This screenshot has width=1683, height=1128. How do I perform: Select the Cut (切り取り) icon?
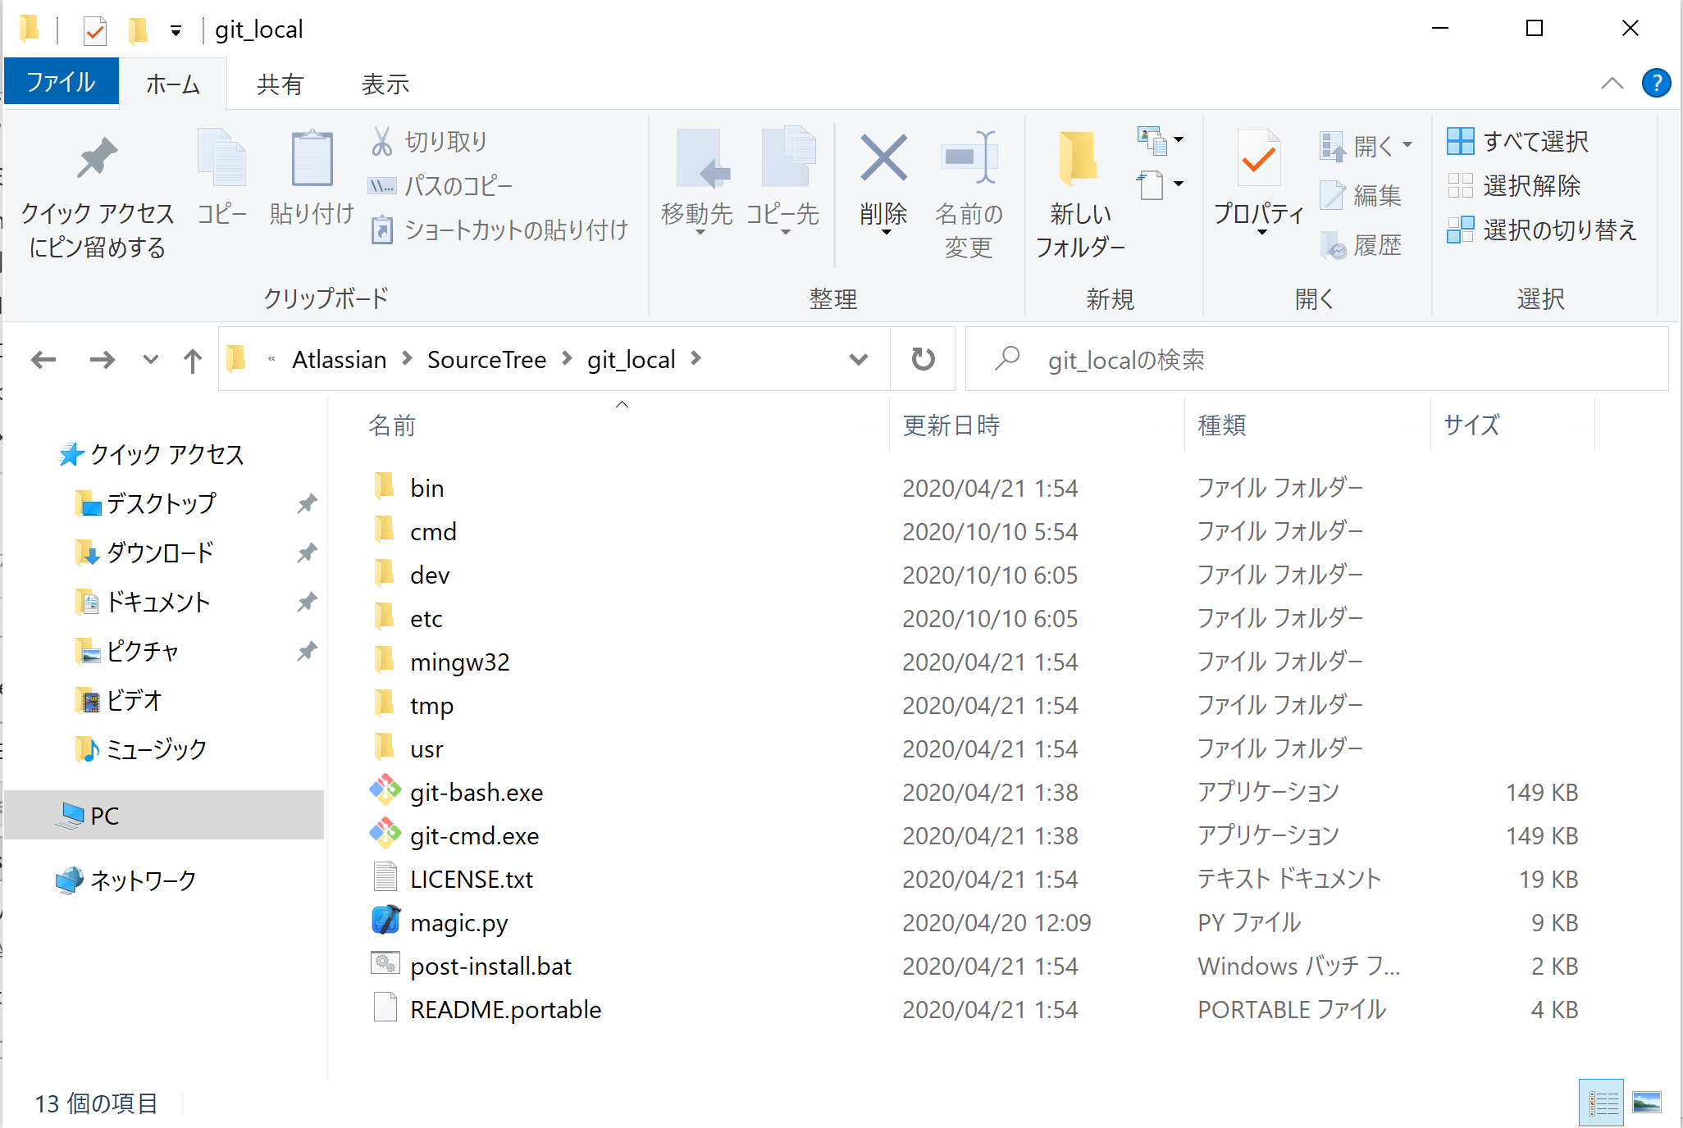click(x=383, y=140)
